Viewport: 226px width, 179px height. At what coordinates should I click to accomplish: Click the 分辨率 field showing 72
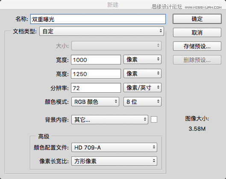click(x=96, y=88)
